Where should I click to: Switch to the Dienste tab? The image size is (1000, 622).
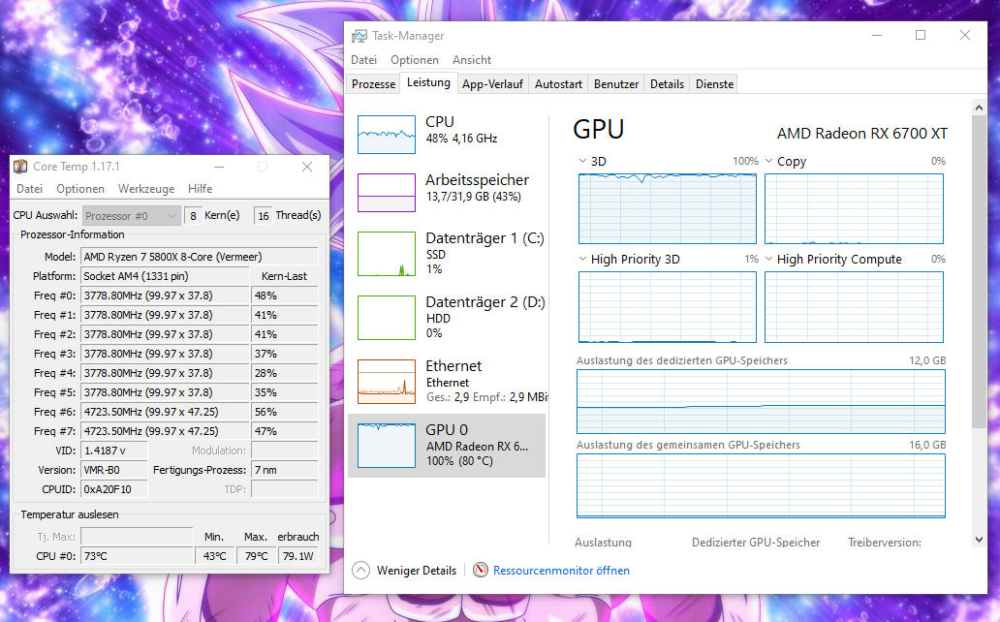click(714, 84)
